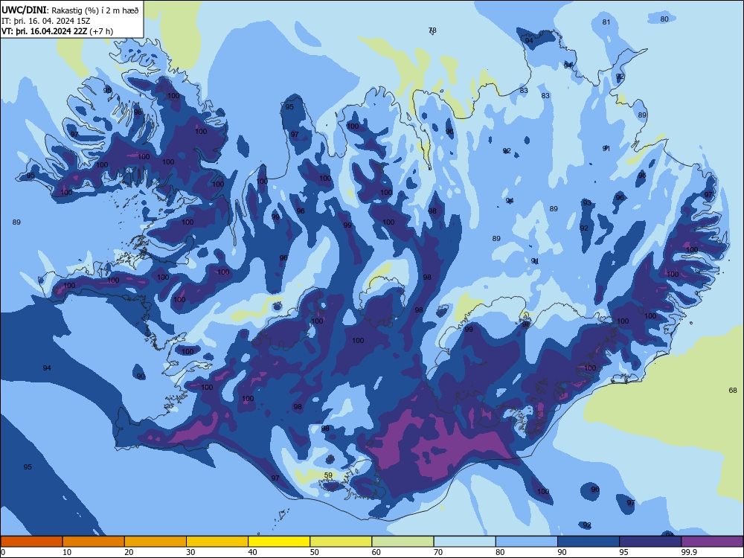Click the dark orange 0–10 legend swatch

[31, 542]
